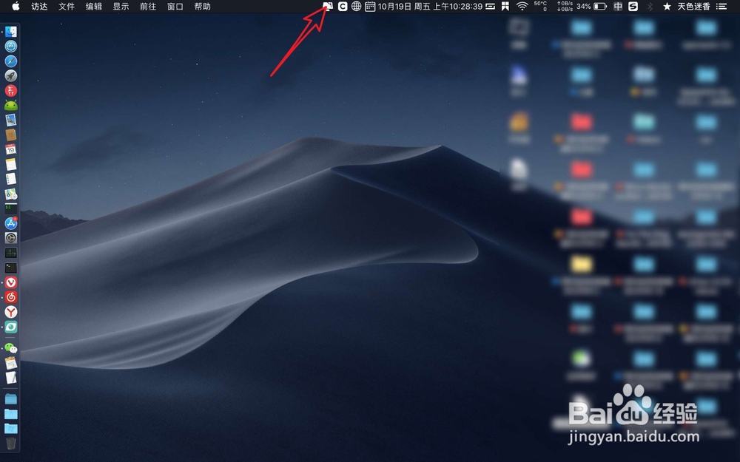Open Wi-Fi status menu
The height and width of the screenshot is (462, 740).
[x=522, y=6]
